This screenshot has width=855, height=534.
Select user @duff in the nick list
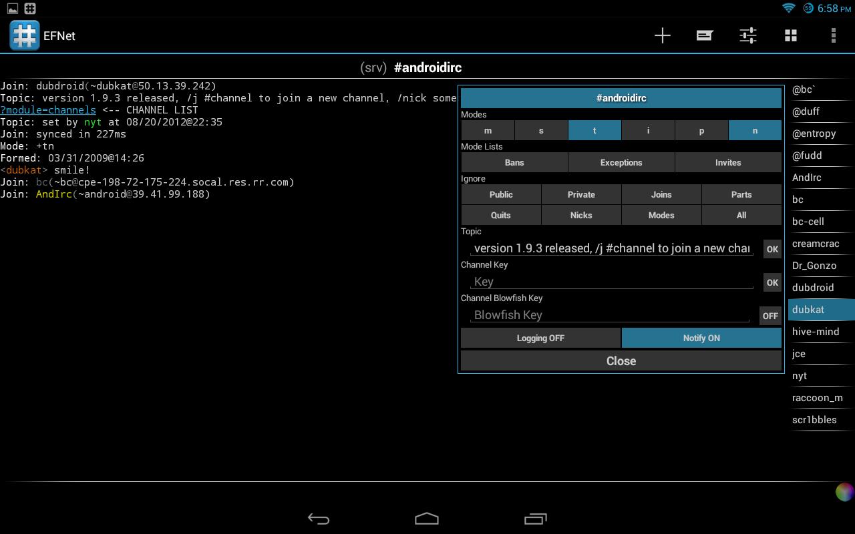821,111
